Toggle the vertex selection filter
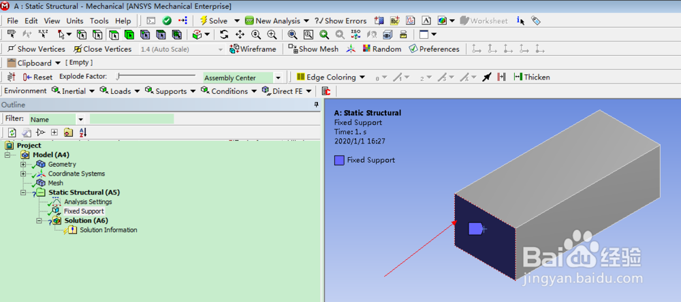 82,35
